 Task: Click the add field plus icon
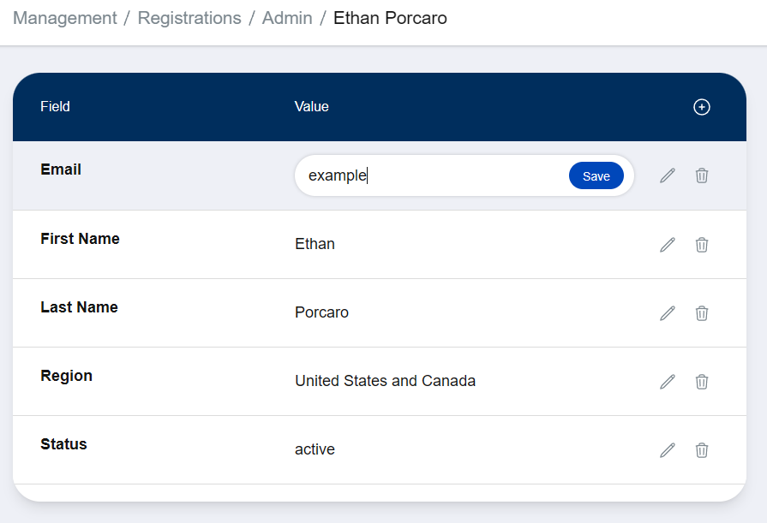[702, 107]
